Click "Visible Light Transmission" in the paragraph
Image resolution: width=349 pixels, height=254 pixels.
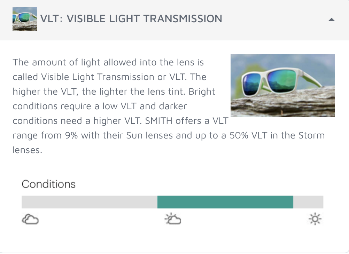pyautogui.click(x=98, y=77)
